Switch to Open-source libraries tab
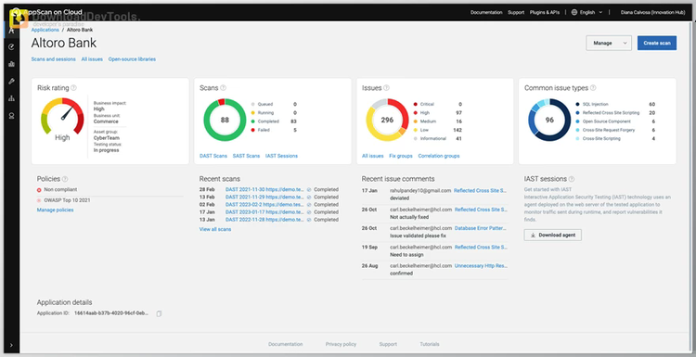696x357 pixels. point(132,59)
